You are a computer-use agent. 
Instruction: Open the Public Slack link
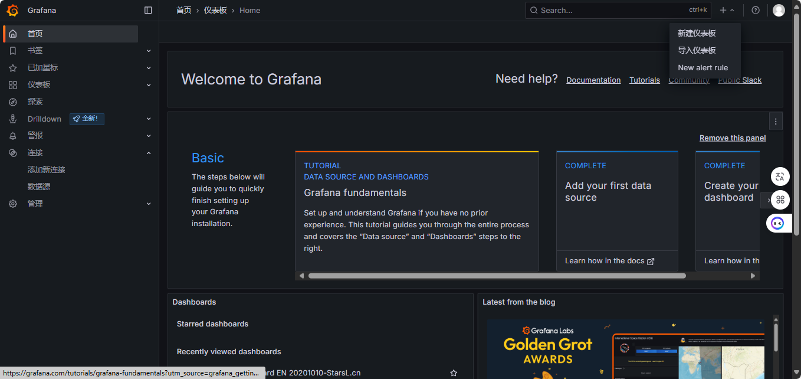(740, 80)
